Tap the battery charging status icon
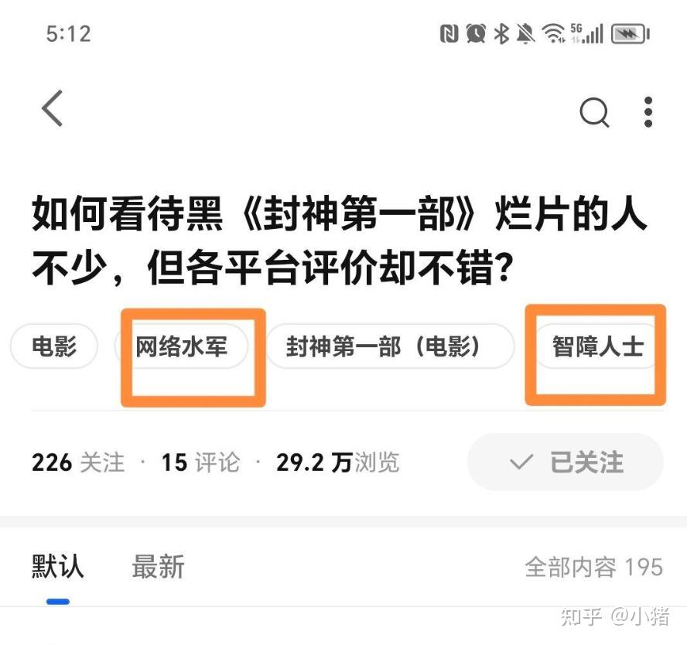The image size is (687, 645). click(631, 34)
